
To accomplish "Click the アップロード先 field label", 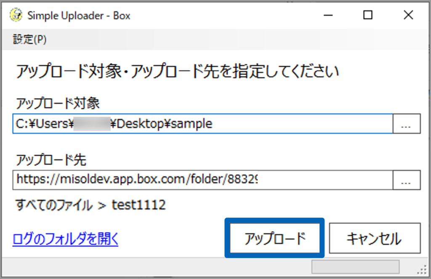I will click(51, 159).
